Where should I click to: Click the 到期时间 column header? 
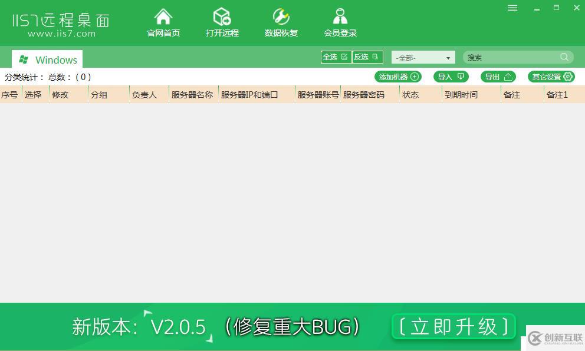click(462, 94)
